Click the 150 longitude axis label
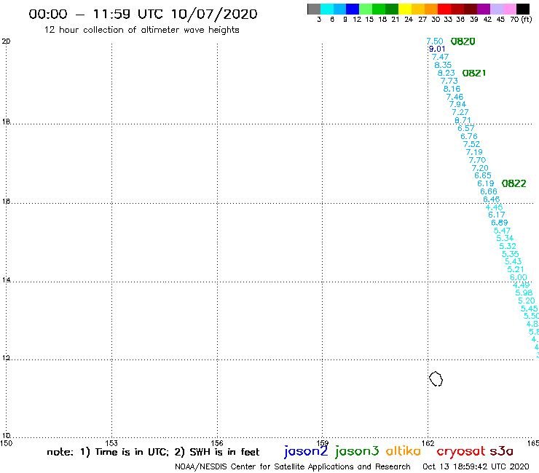539x473 pixels. (x=6, y=443)
